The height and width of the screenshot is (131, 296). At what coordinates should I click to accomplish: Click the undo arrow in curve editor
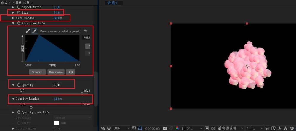coord(86,31)
